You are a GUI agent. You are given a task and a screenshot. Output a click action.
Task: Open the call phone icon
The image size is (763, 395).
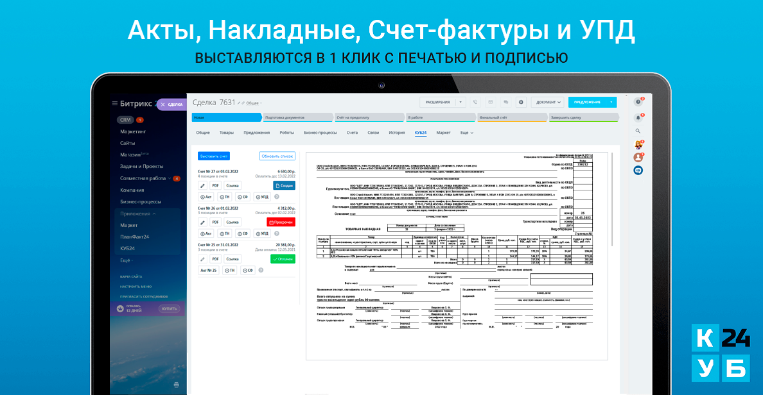[475, 102]
